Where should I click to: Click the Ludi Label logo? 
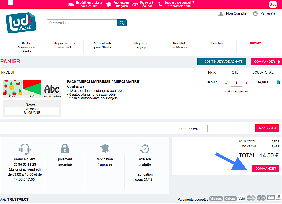pos(21,23)
